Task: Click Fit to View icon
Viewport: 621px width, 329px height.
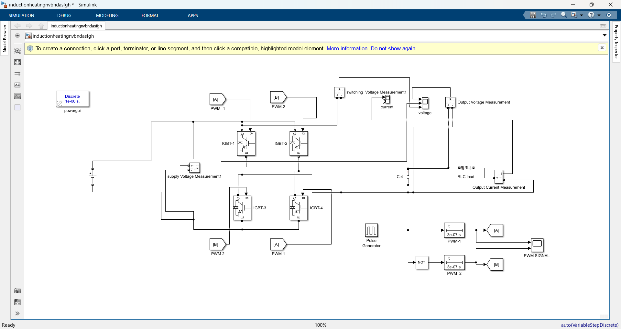Action: (17, 62)
